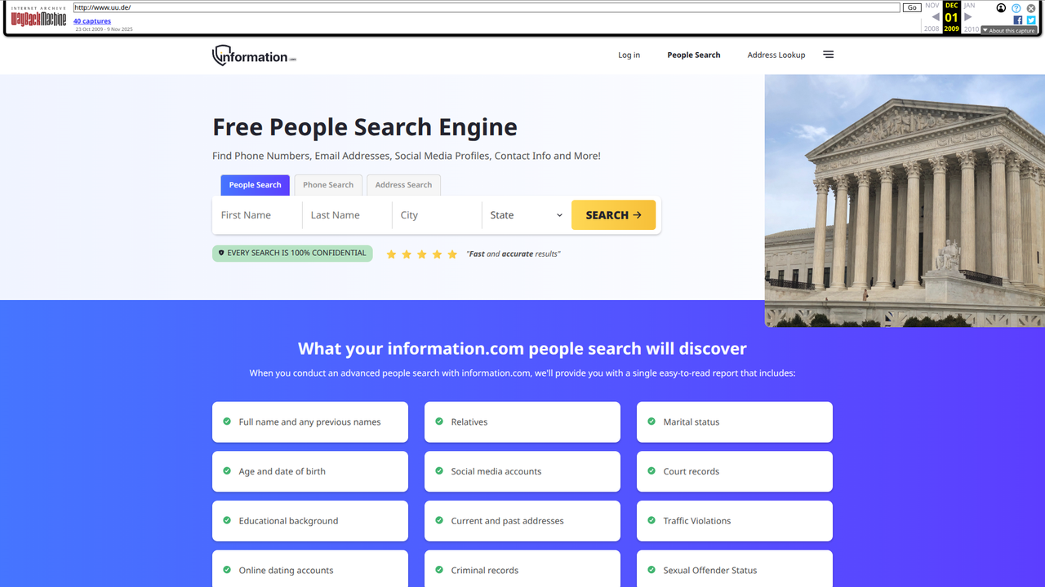
Task: Click the Sexual Offender Status card
Action: pyautogui.click(x=735, y=569)
